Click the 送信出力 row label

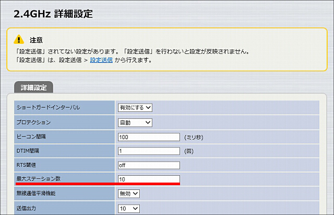pyautogui.click(x=26, y=208)
